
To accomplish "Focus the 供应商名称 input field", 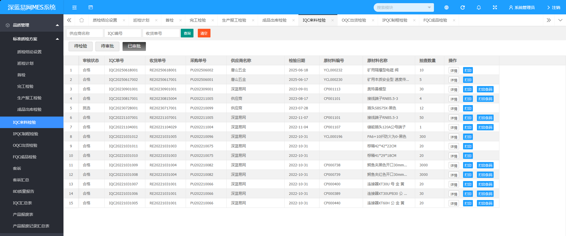I will click(84, 33).
